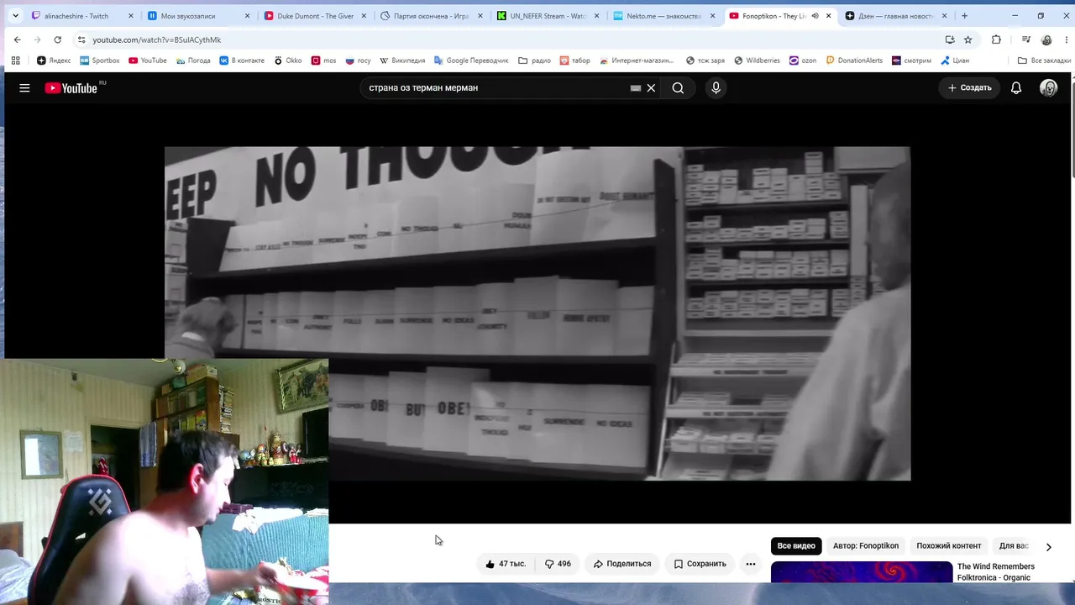The width and height of the screenshot is (1075, 605).
Task: Open the YouTube account avatar menu
Action: click(1048, 87)
